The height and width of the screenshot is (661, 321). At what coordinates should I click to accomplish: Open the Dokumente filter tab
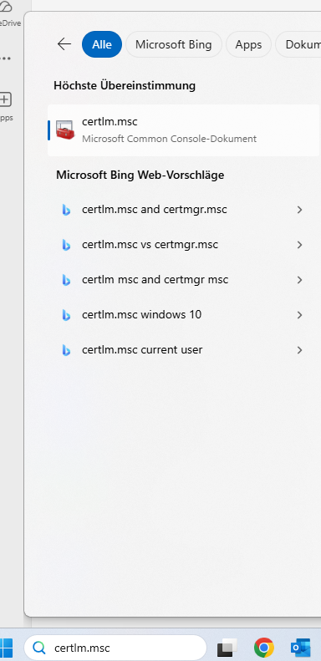[x=298, y=44]
